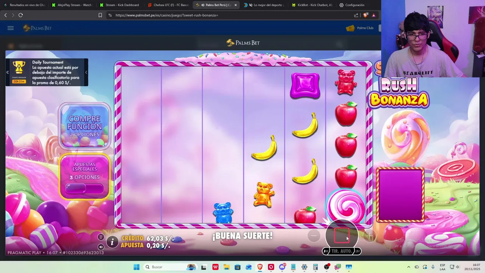Switch to Stream - Kick Dashboard tab
The image size is (485, 273).
click(120, 5)
